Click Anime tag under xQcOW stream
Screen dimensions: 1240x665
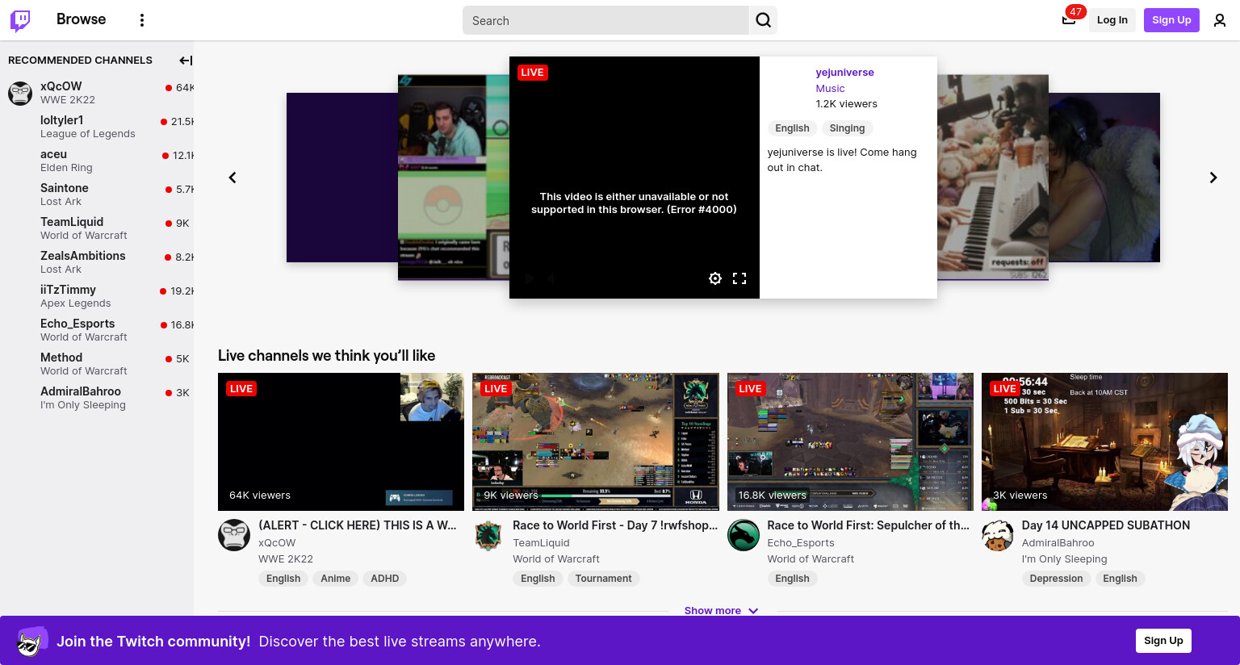pos(335,579)
